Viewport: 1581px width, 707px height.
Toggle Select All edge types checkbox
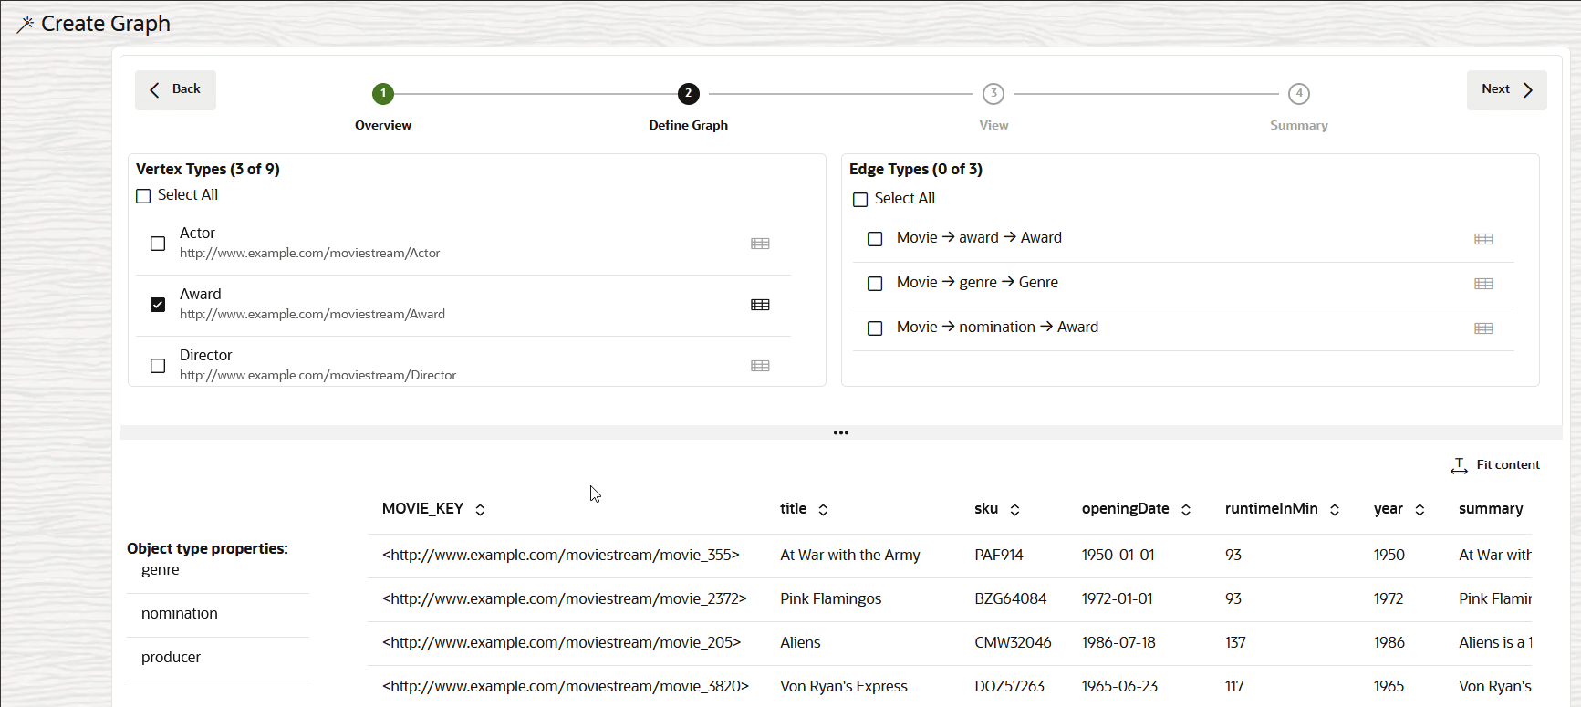(x=860, y=200)
